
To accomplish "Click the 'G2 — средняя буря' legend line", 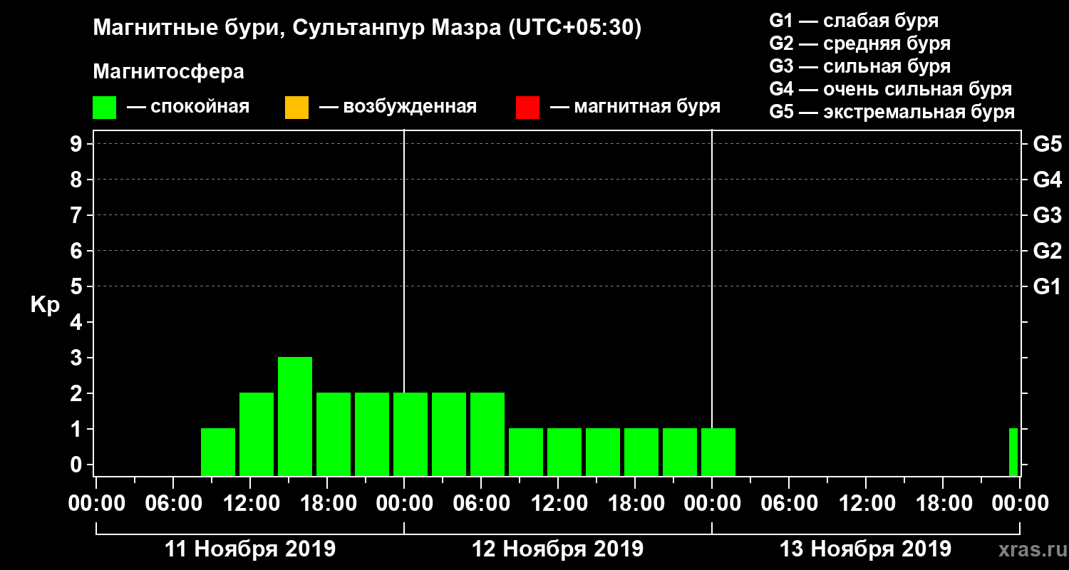I will [859, 43].
